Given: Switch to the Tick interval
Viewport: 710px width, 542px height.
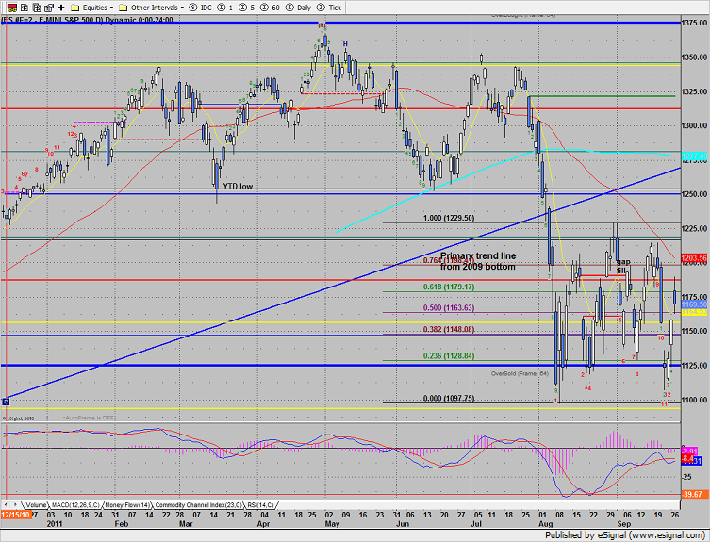Looking at the screenshot, I should pyautogui.click(x=329, y=8).
